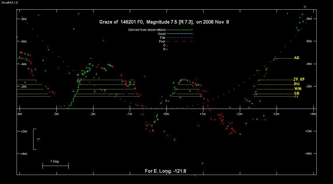Click the yellow 'WM' observer label
The width and height of the screenshot is (333, 184).
click(x=298, y=89)
